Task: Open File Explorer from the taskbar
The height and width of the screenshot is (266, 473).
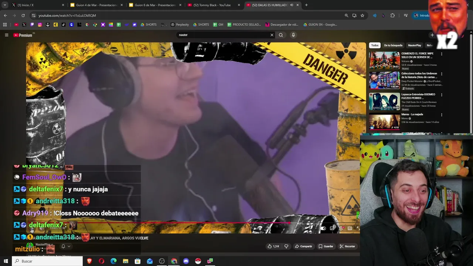Action: (x=126, y=261)
